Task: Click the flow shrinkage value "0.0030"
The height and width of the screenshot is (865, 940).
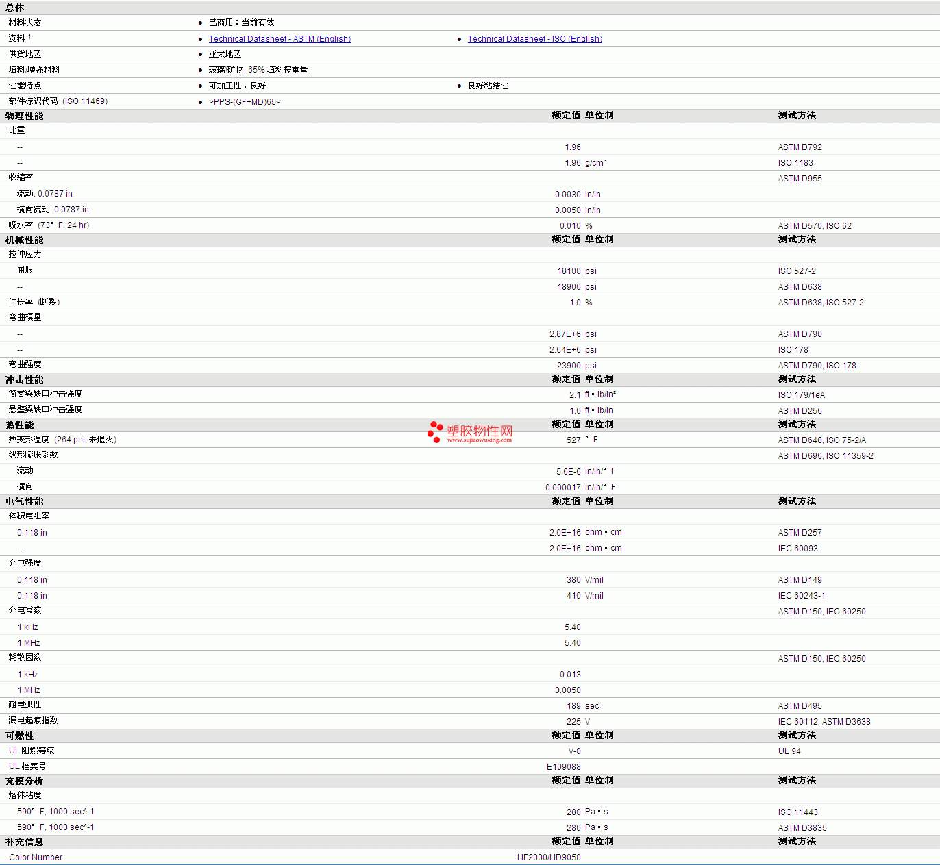Action: pyautogui.click(x=568, y=195)
